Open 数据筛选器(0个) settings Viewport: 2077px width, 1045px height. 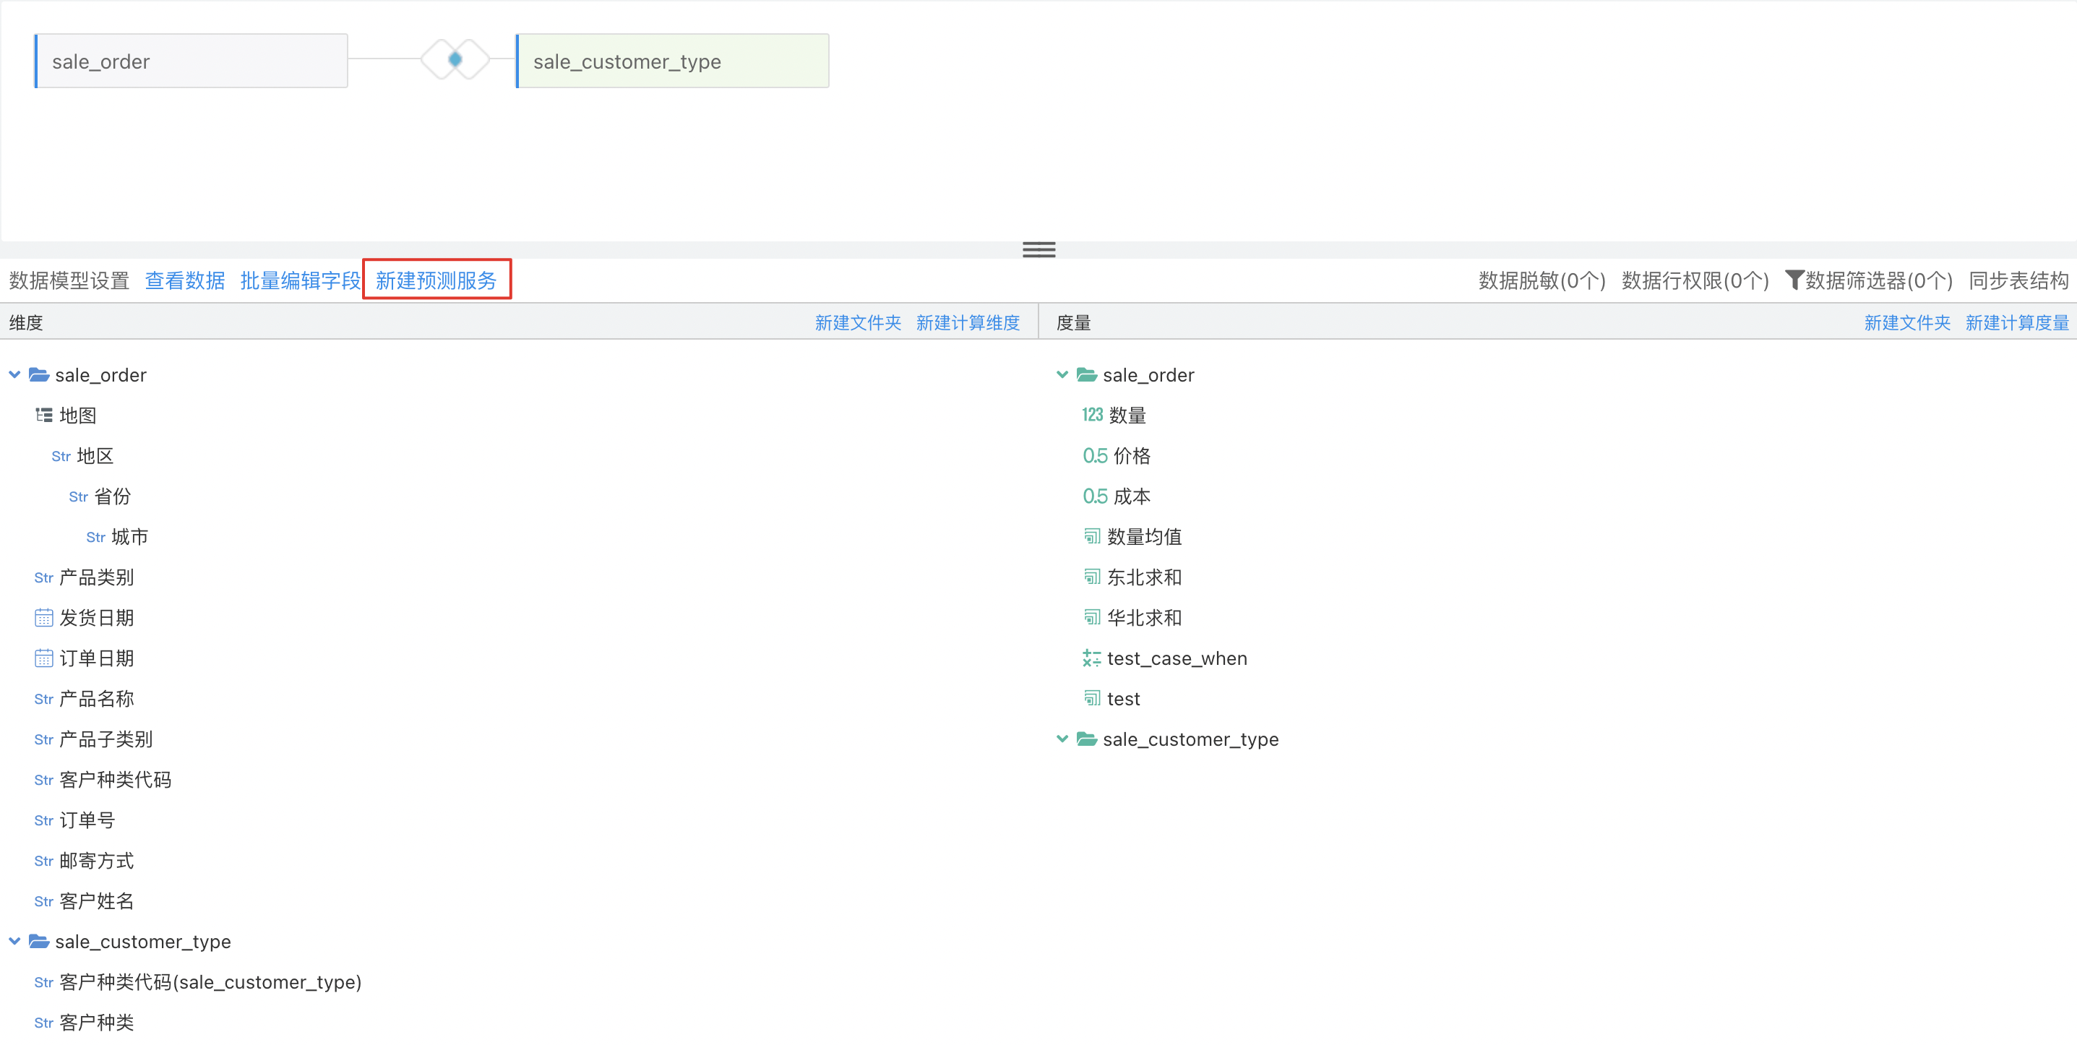pos(1869,280)
